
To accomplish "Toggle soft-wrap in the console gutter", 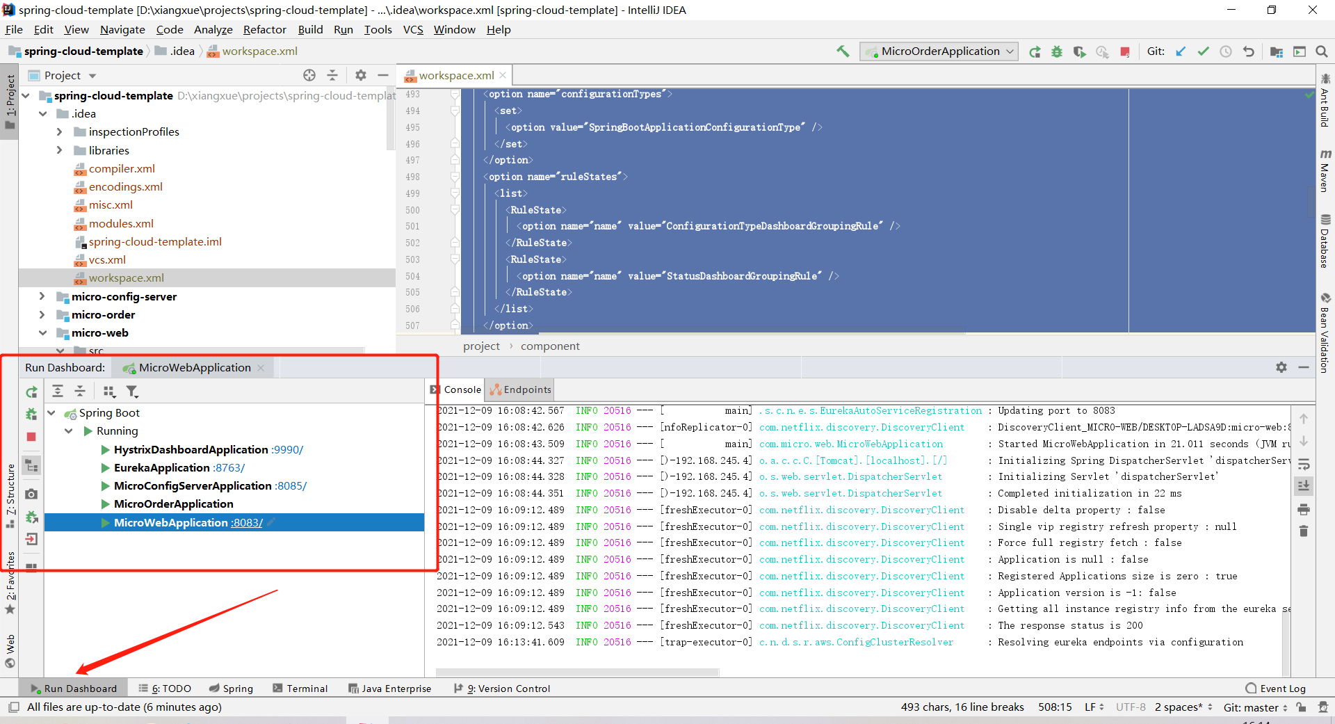I will [1304, 464].
